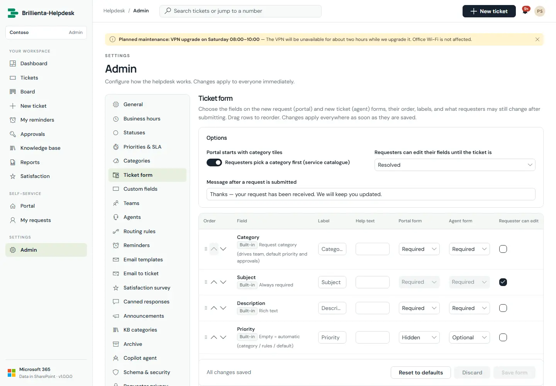Screen dimensions: 556x386
Task: Edit the submission message field
Action: pos(371,194)
